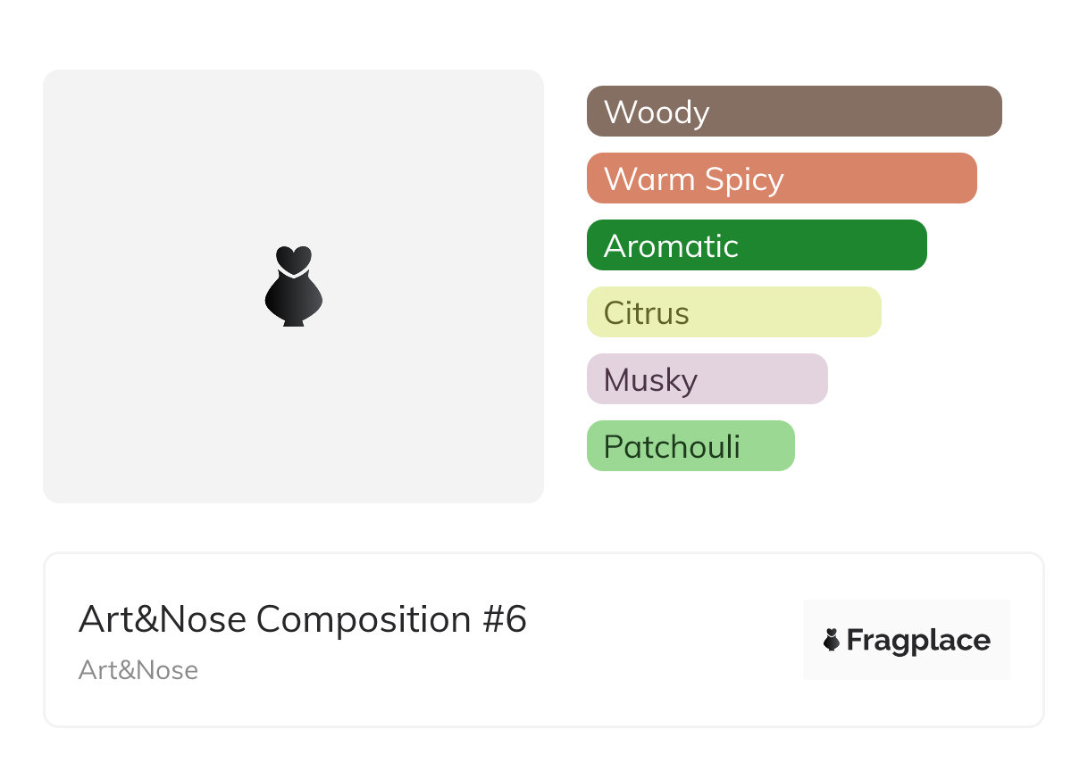The image size is (1088, 771).
Task: Click the 'Patchouli' label text
Action: coord(672,446)
